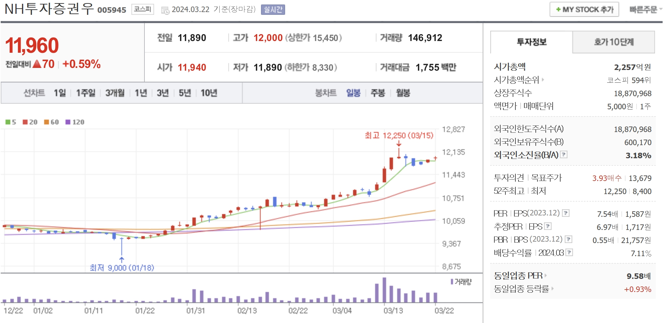Select the 10년 line chart period
664x323 pixels.
(x=209, y=93)
